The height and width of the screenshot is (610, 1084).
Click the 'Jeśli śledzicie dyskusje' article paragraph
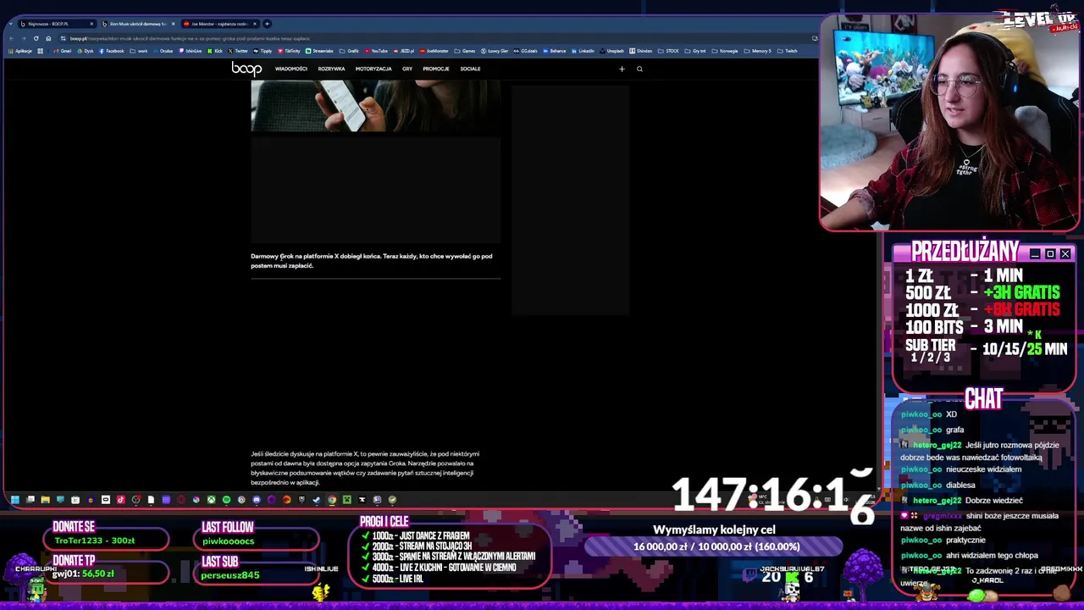[365, 468]
